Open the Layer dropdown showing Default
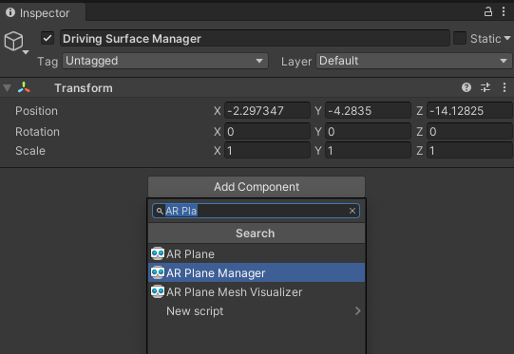 [x=413, y=61]
